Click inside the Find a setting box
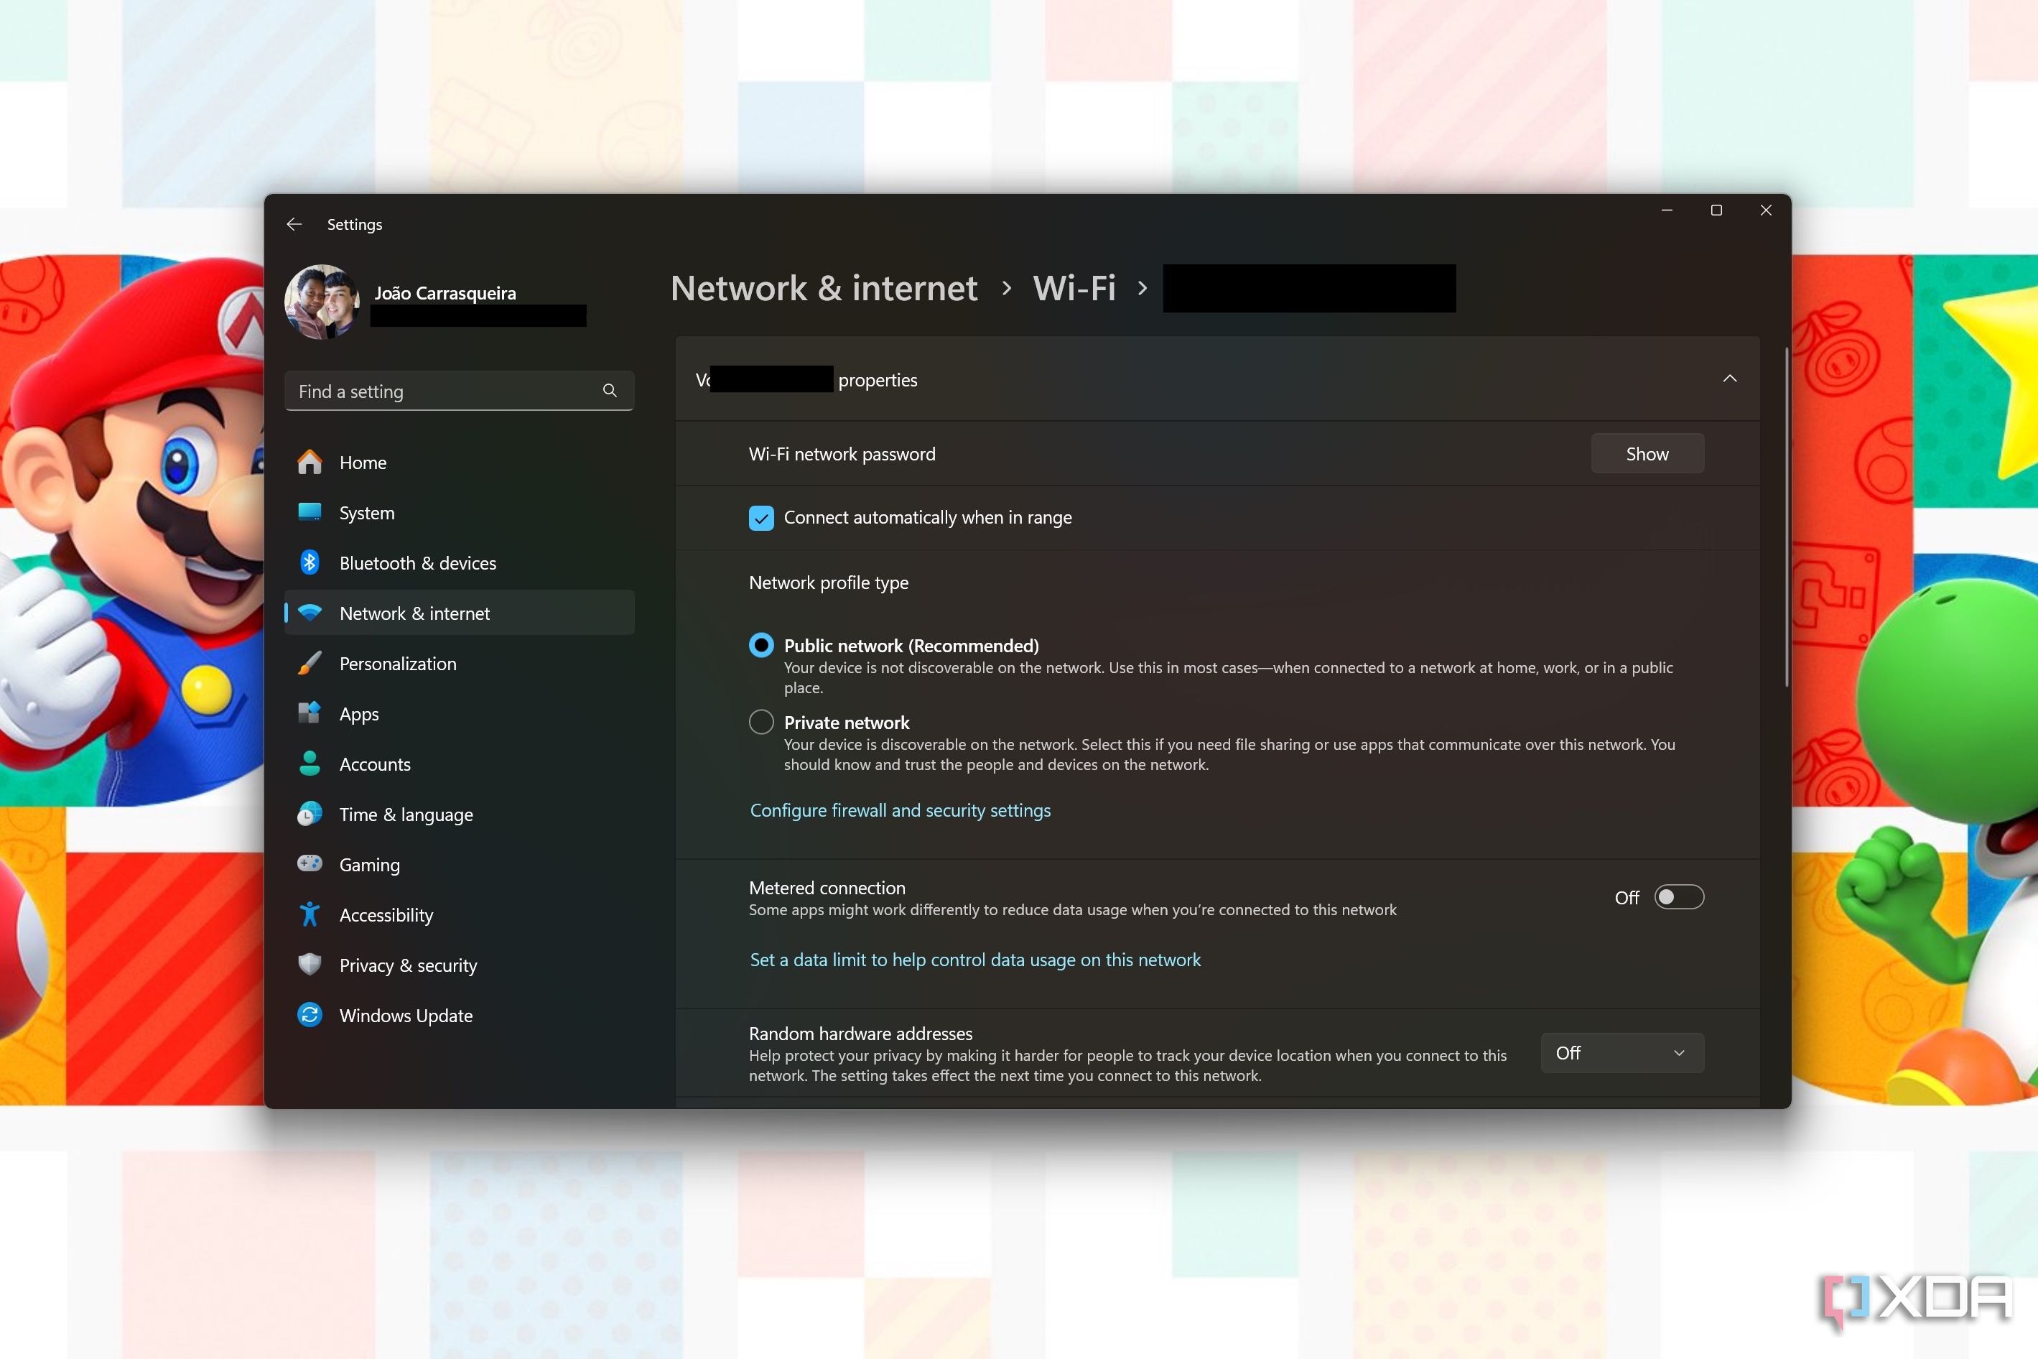The height and width of the screenshot is (1359, 2038). pos(433,391)
